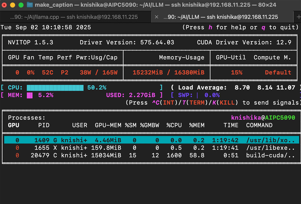Screen dimensions: 301x204
Task: Click the USED: 2.27GiB memory text
Action: (x=131, y=95)
